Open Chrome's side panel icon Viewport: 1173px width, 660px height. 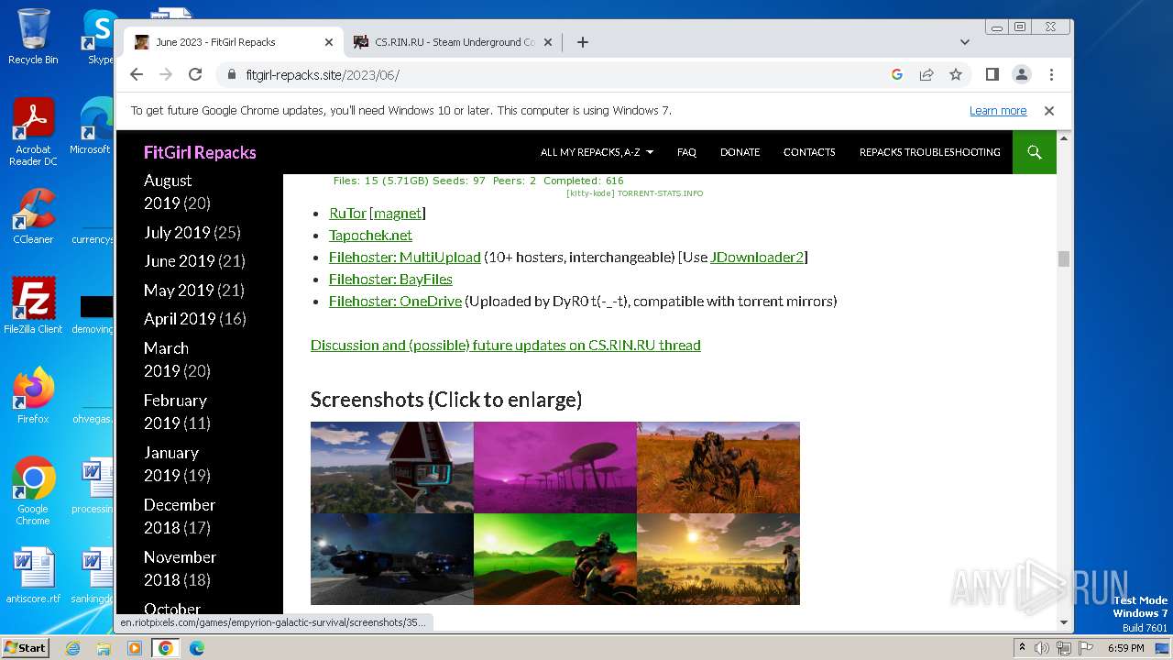[x=992, y=74]
